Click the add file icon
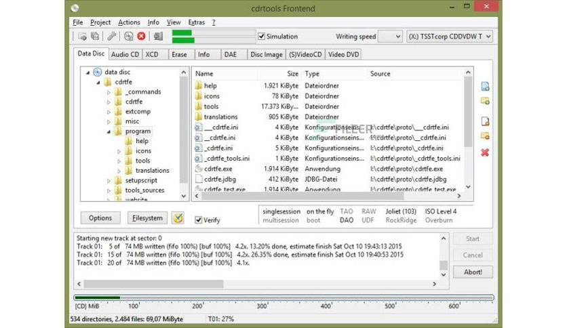 pyautogui.click(x=486, y=86)
